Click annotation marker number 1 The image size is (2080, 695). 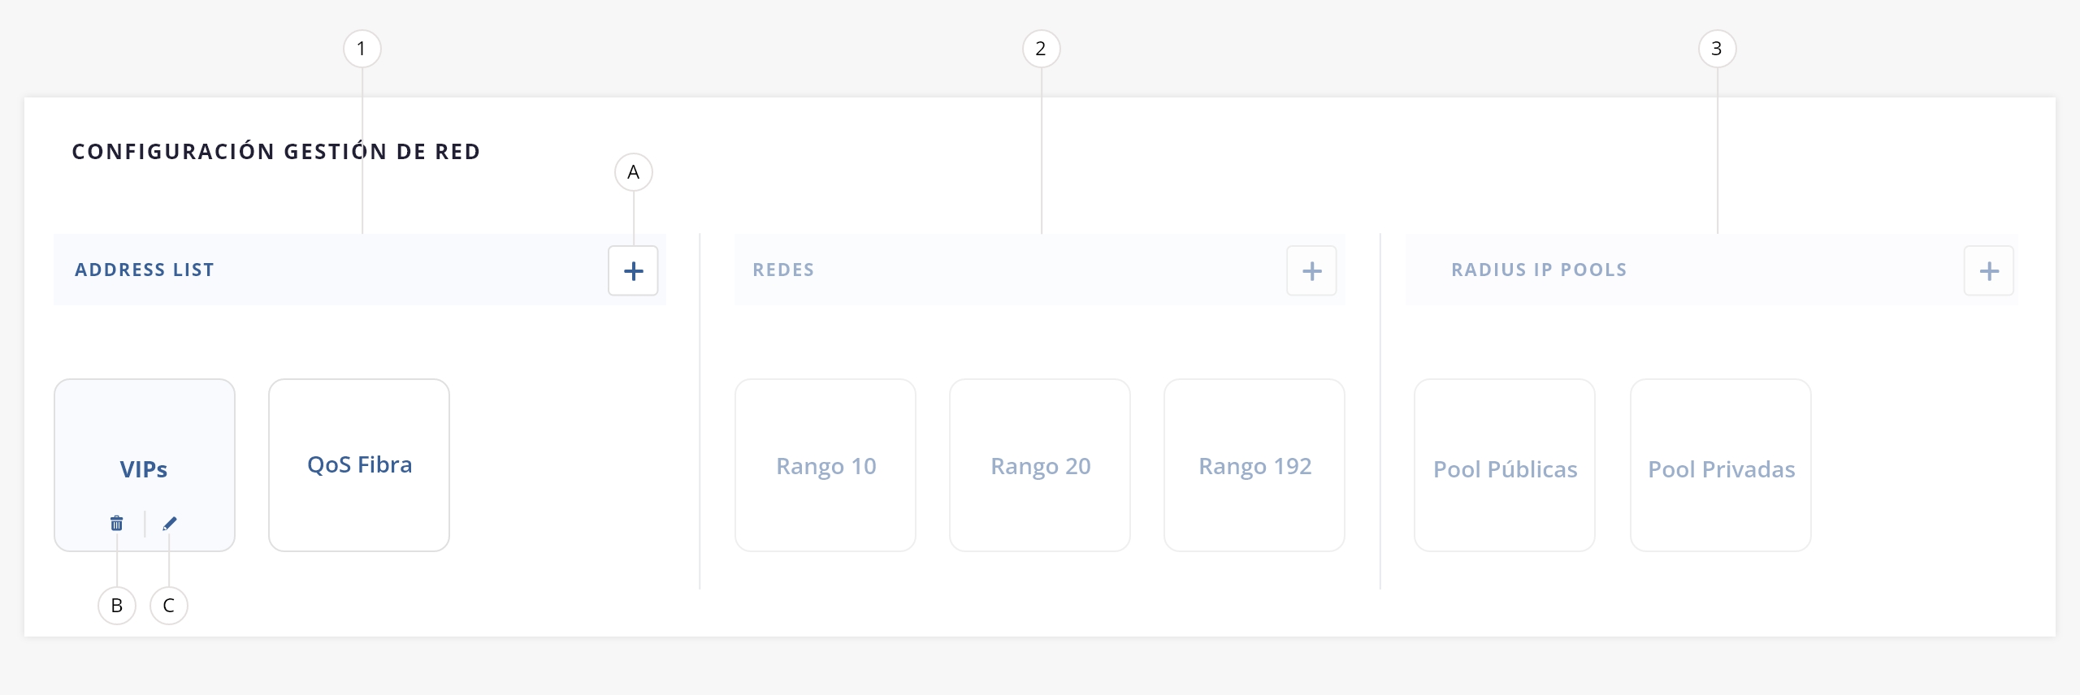coord(362,49)
